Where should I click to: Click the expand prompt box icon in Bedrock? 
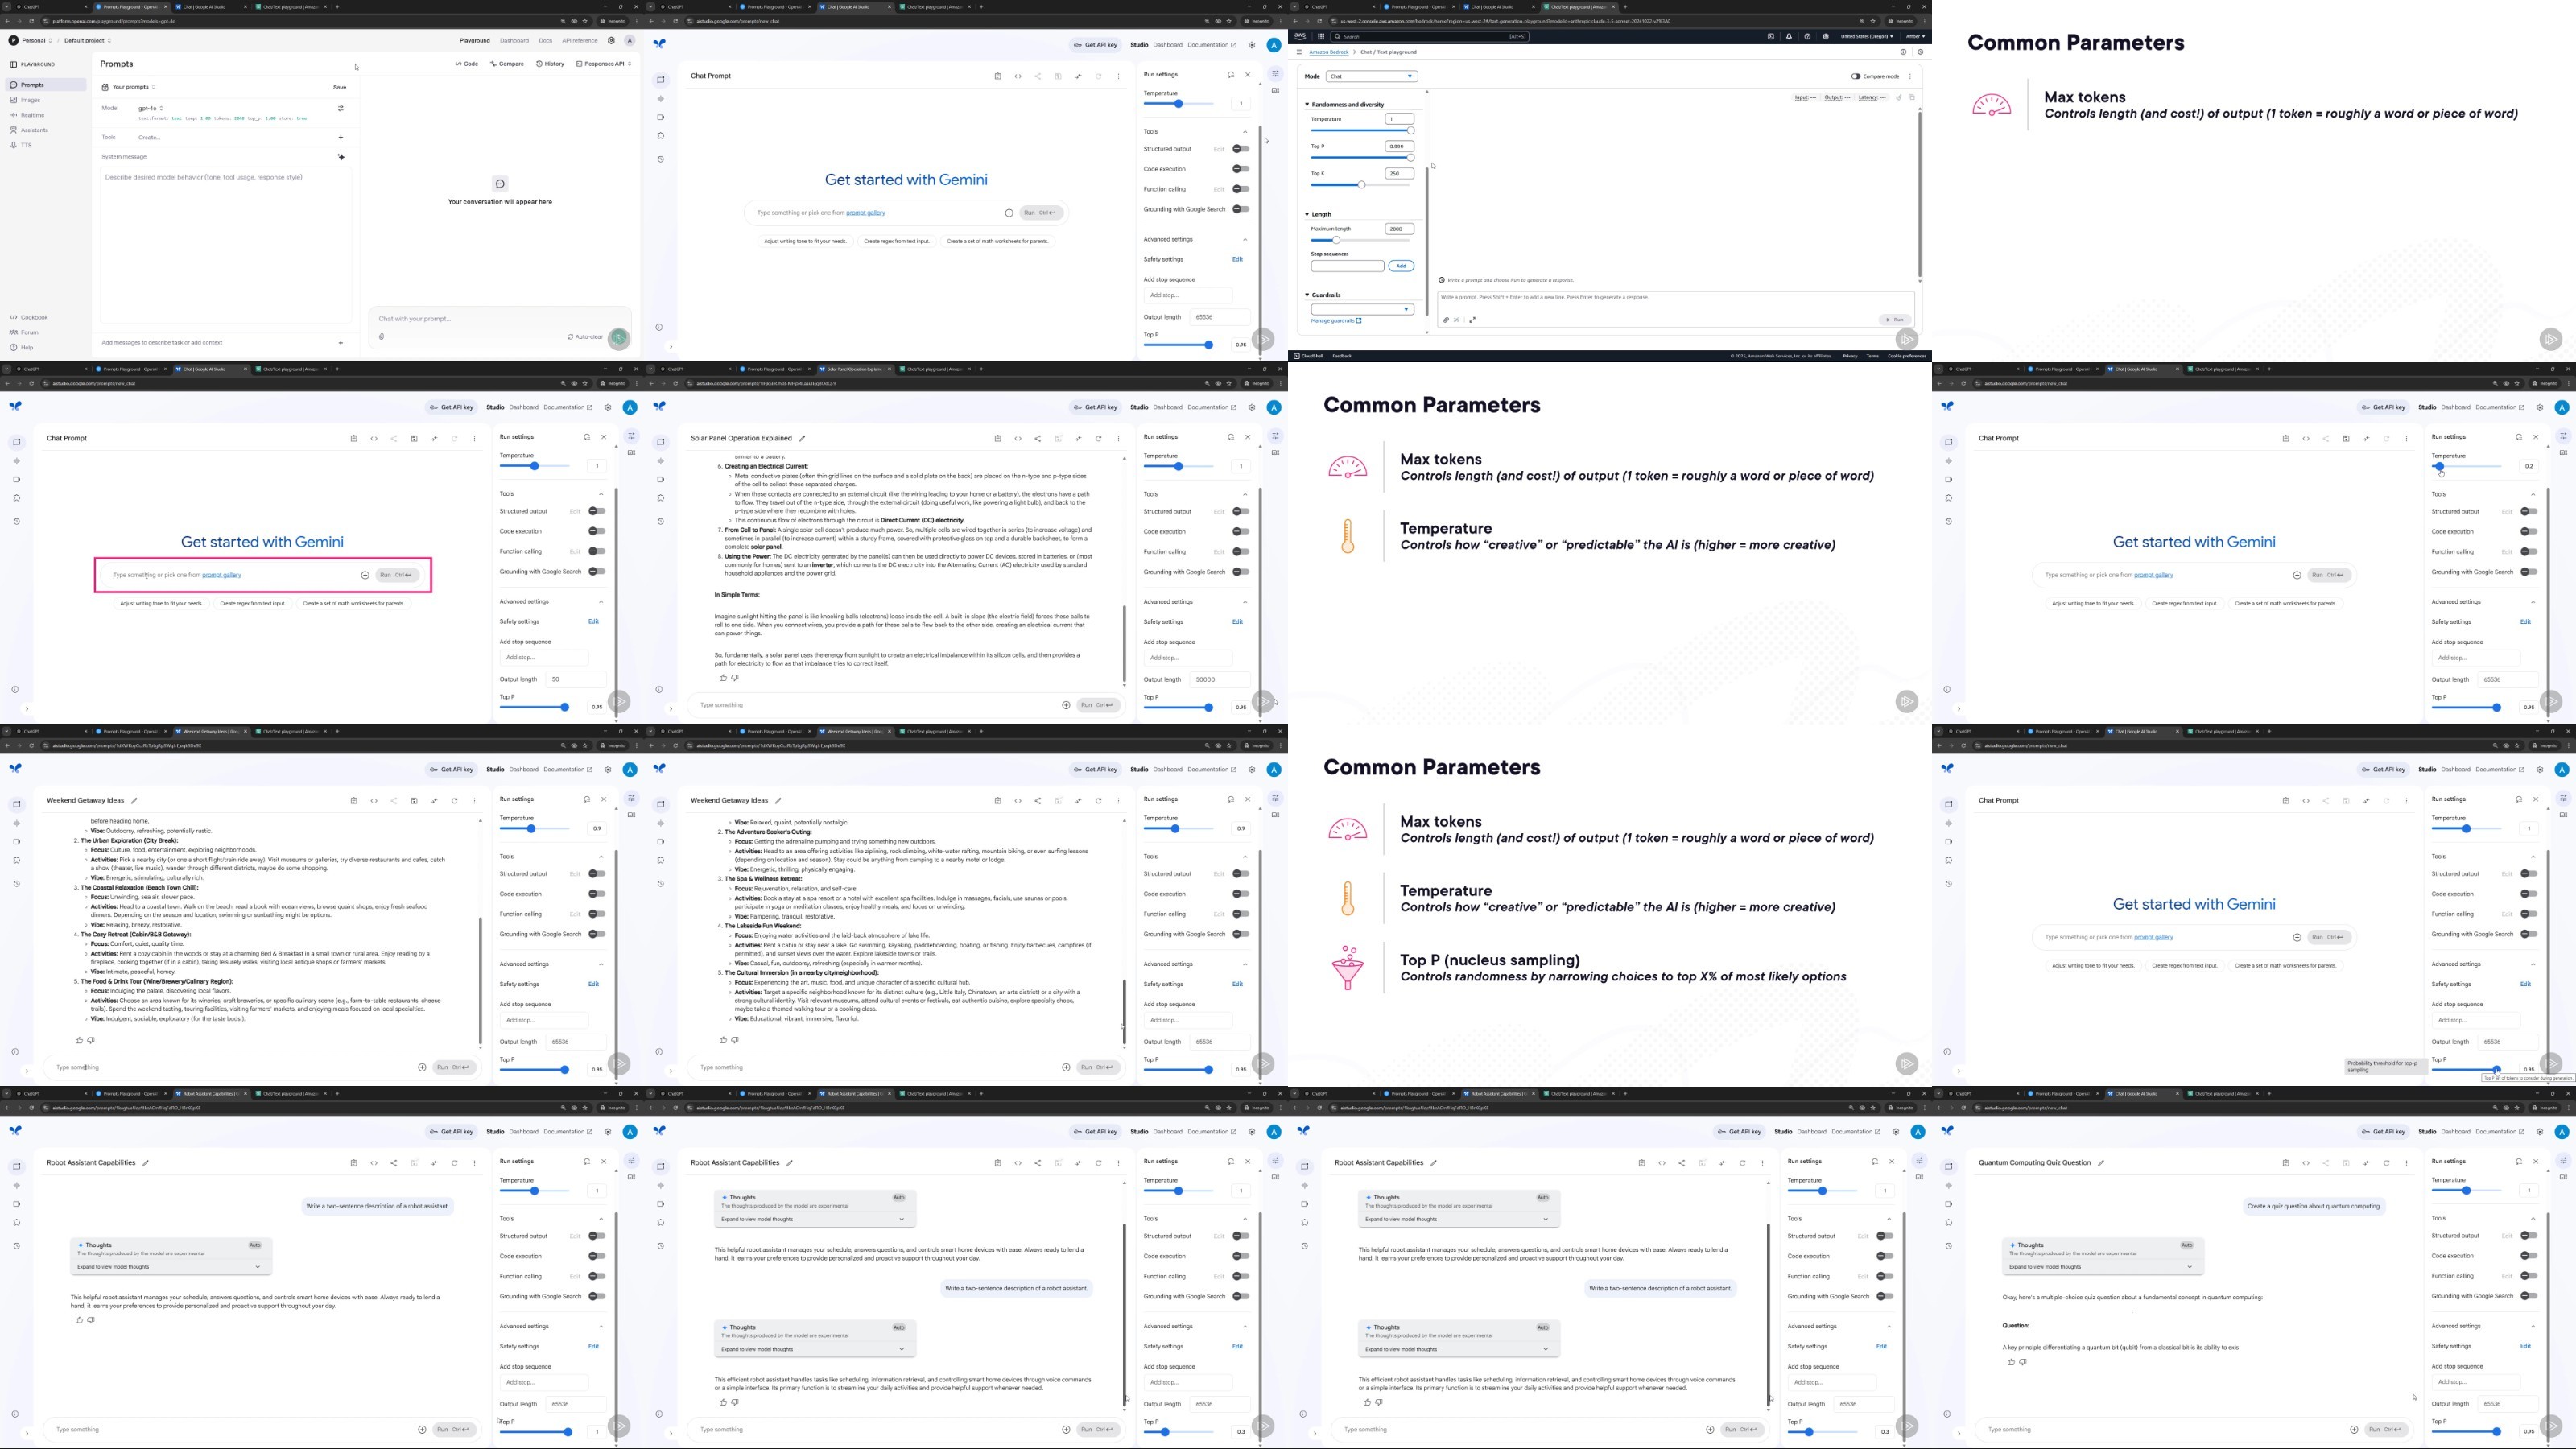click(x=1472, y=320)
